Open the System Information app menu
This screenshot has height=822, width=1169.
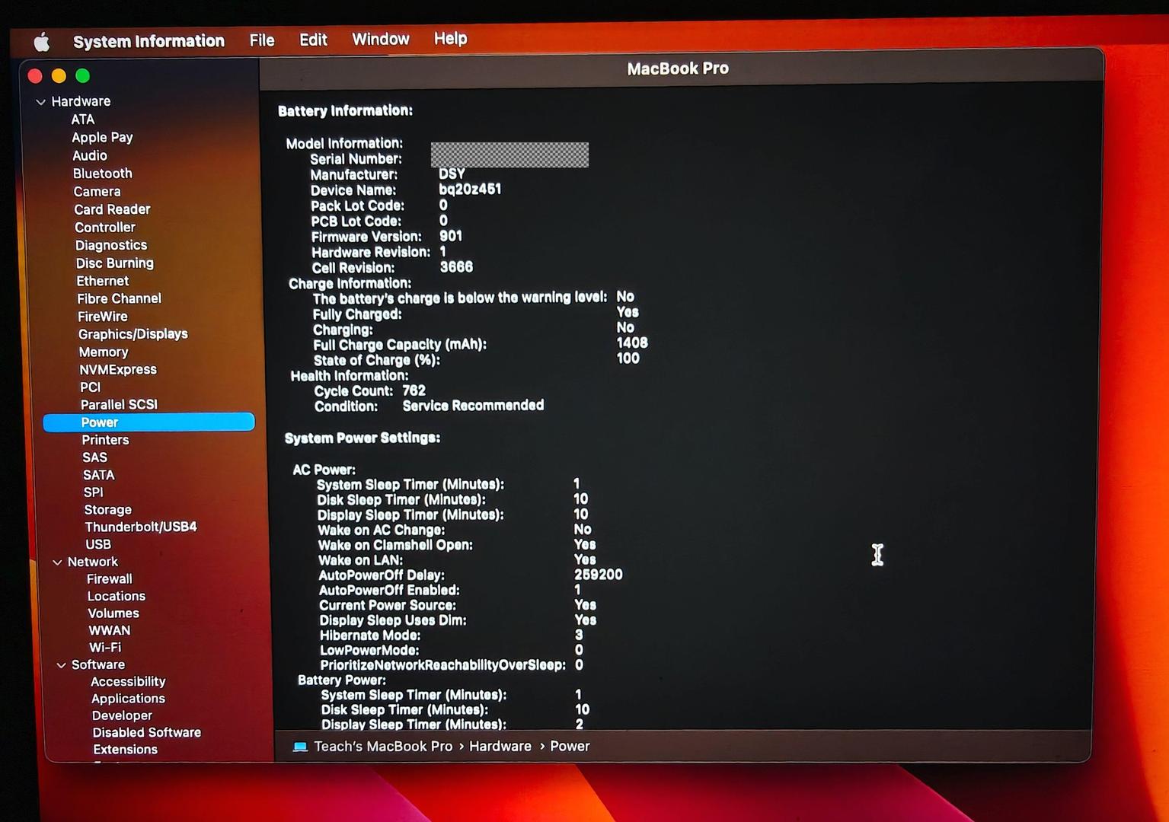[149, 41]
